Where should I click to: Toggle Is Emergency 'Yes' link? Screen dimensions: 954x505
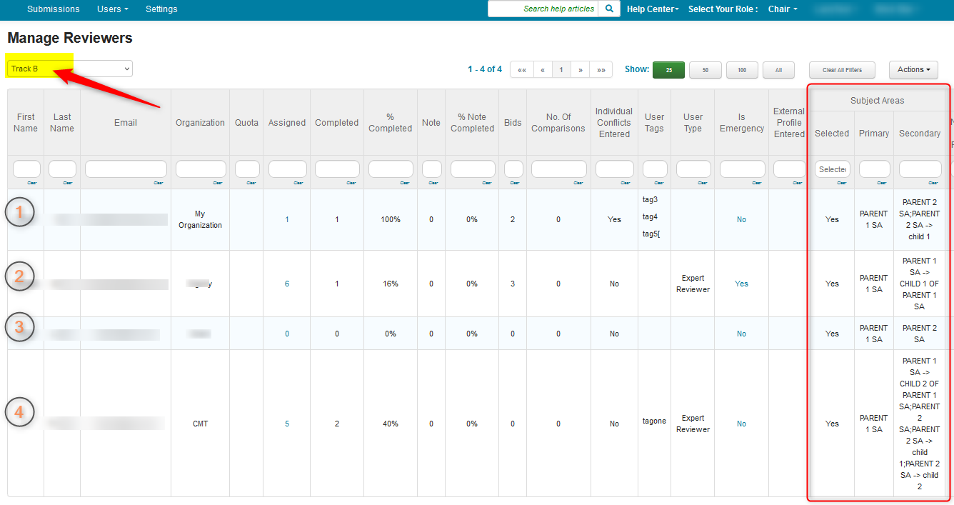741,284
